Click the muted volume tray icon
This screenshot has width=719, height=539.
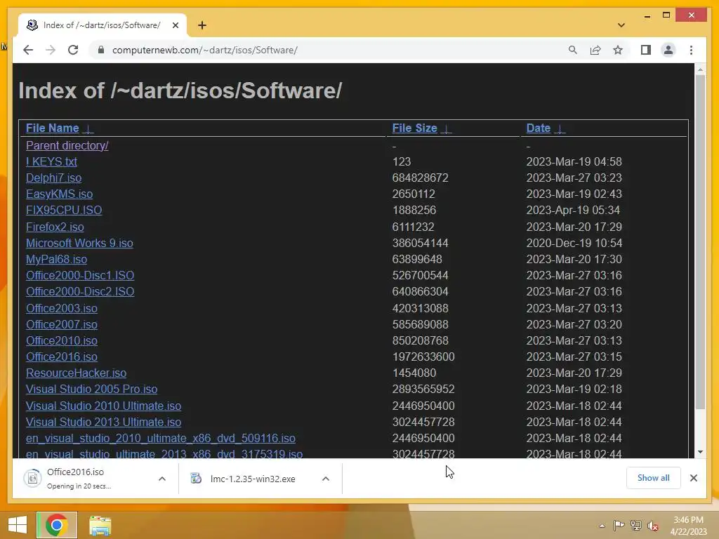tap(653, 526)
